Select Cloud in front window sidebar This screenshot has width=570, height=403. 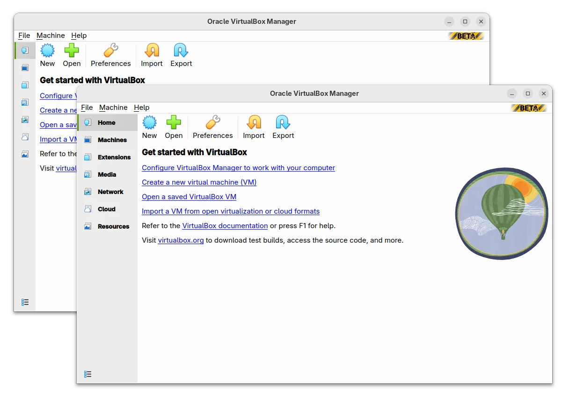[108, 209]
